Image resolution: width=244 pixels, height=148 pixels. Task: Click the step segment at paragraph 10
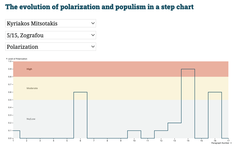134,131
